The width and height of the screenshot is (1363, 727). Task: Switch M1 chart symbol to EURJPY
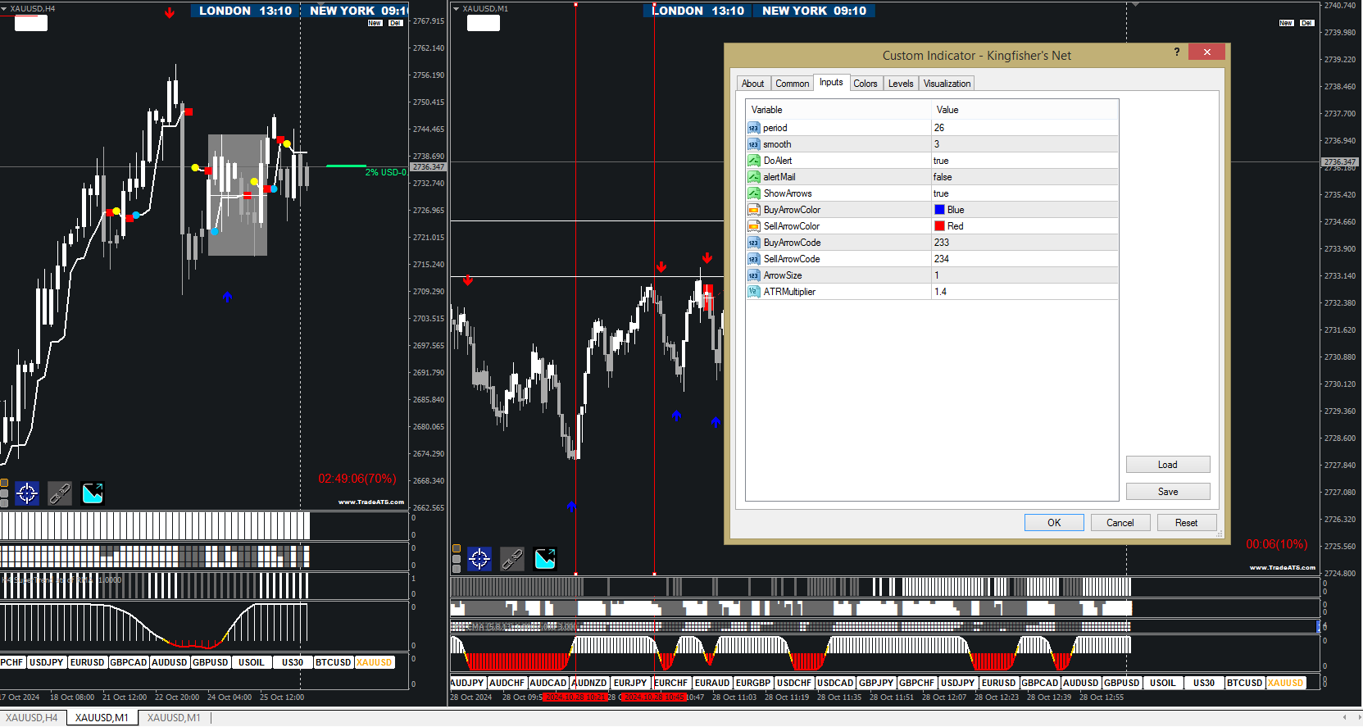pyautogui.click(x=630, y=683)
